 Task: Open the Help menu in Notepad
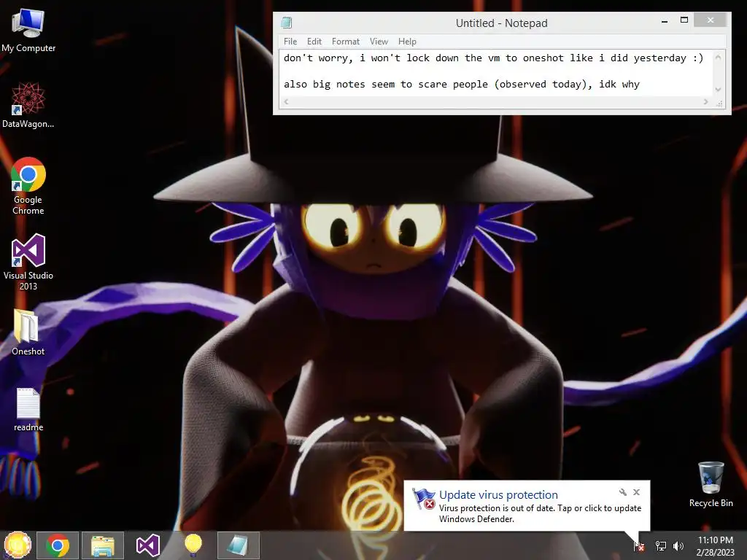click(x=407, y=42)
